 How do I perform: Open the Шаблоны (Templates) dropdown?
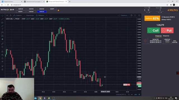click(40, 15)
